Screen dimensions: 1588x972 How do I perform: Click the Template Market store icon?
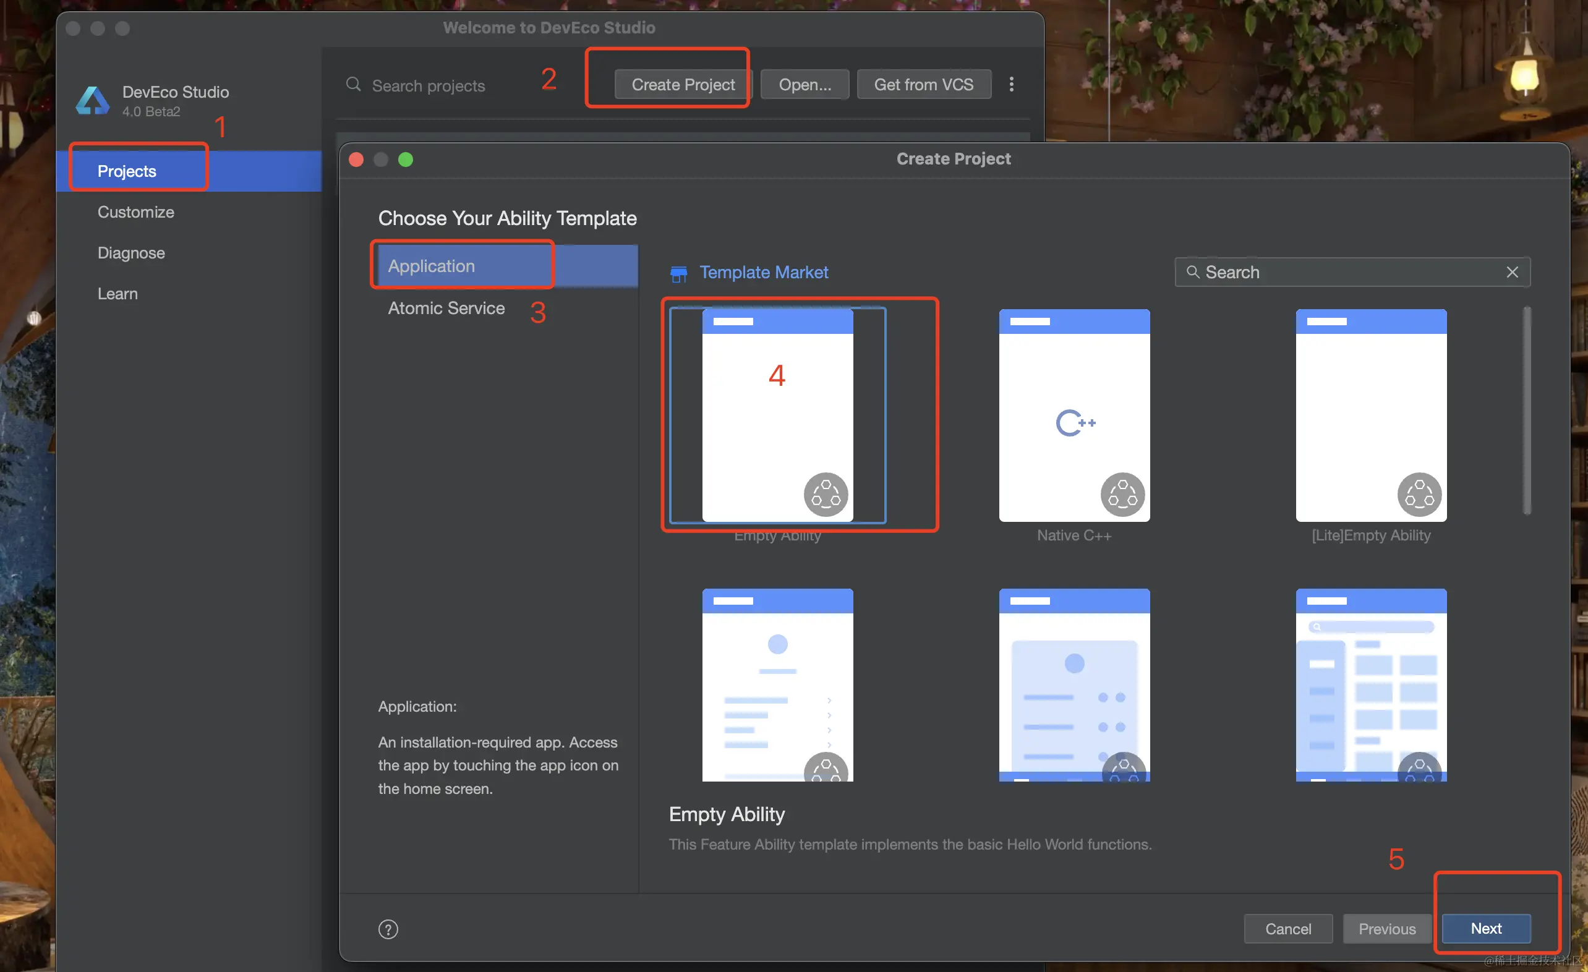678,273
